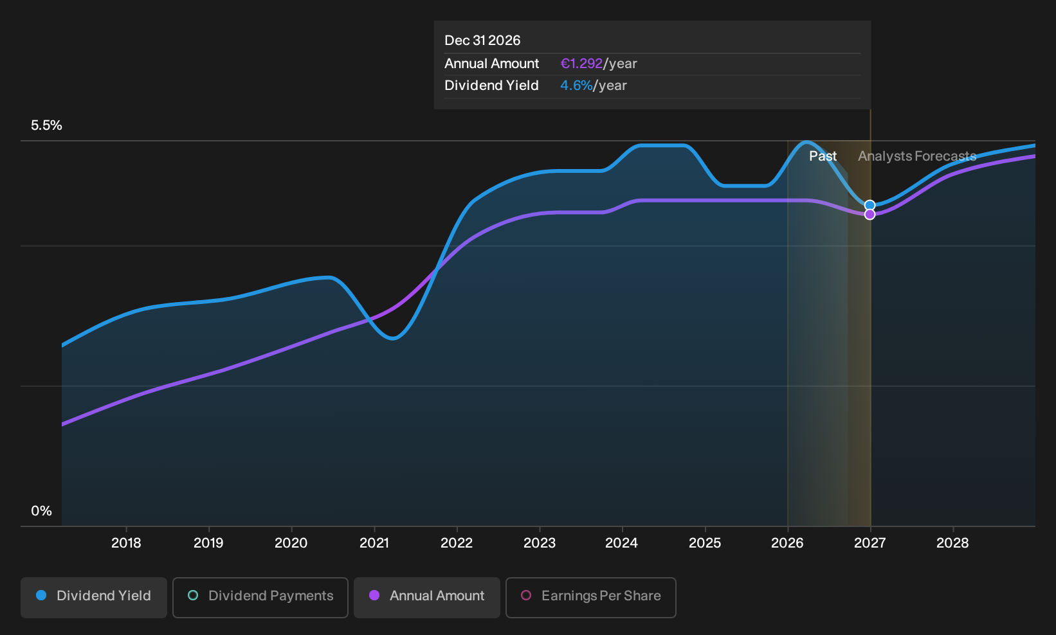Viewport: 1056px width, 635px height.
Task: Select the 2021 x-axis label
Action: click(374, 543)
